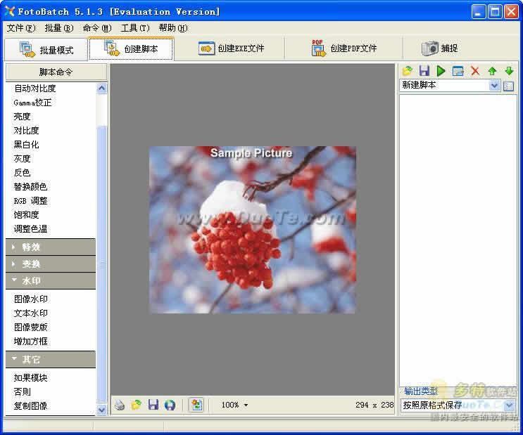
Task: Select 图像蒙版 command
Action: pyautogui.click(x=31, y=327)
